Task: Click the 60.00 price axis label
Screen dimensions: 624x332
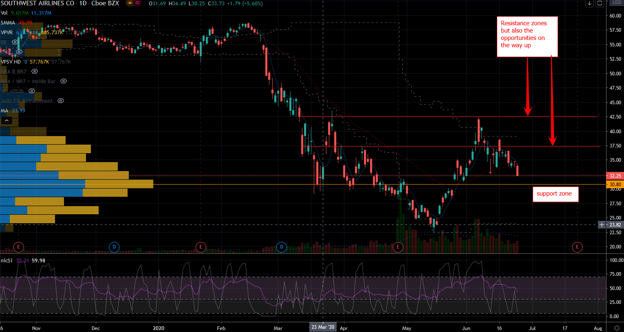Action: pyautogui.click(x=615, y=16)
